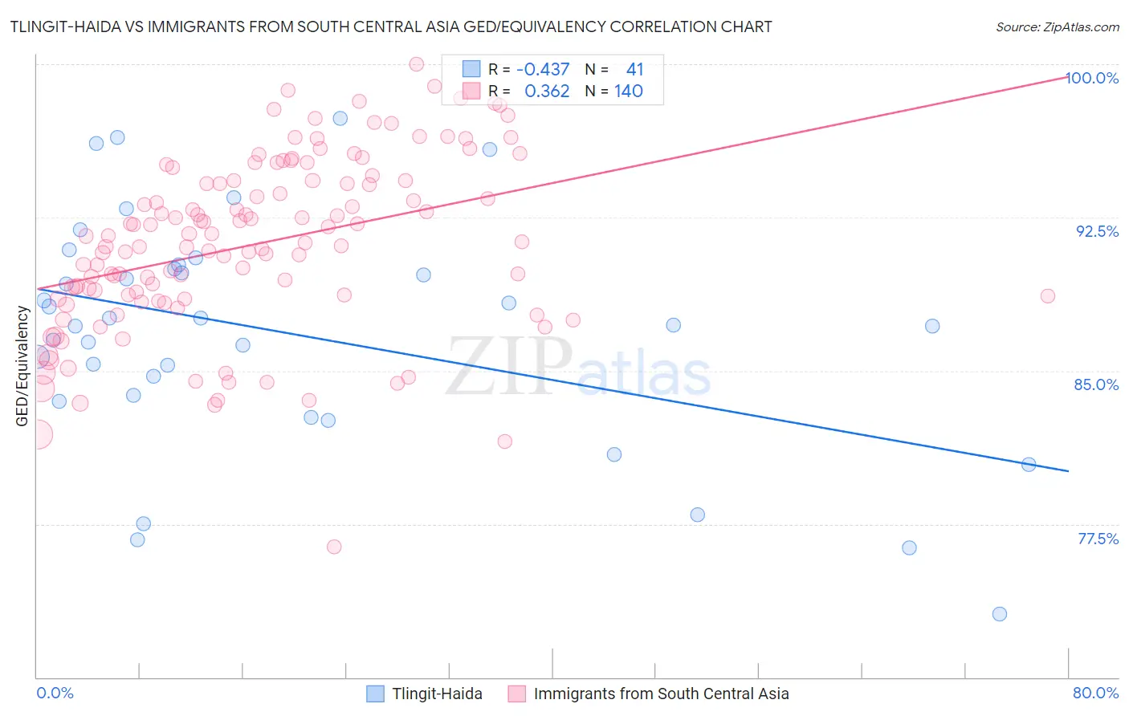Click the 80.0% x-axis label
This screenshot has width=1129, height=716.
[x=1096, y=693]
